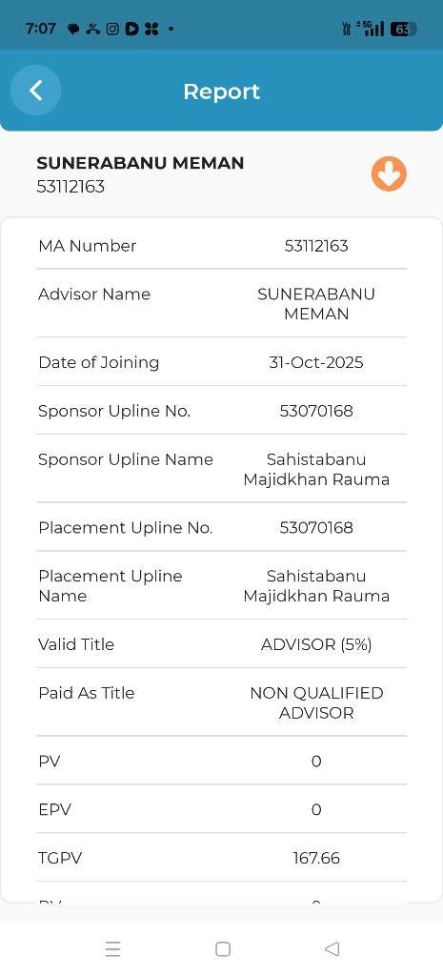Tap the Date of Joining row value
This screenshot has height=976, width=443.
(316, 362)
